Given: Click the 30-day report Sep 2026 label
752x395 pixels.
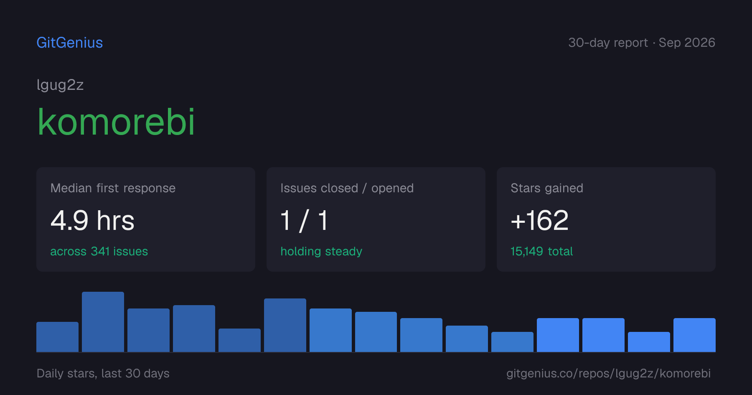Looking at the screenshot, I should tap(642, 43).
